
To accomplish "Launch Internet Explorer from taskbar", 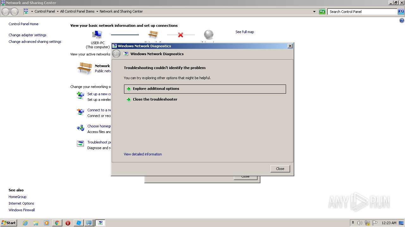I will pyautogui.click(x=25, y=223).
